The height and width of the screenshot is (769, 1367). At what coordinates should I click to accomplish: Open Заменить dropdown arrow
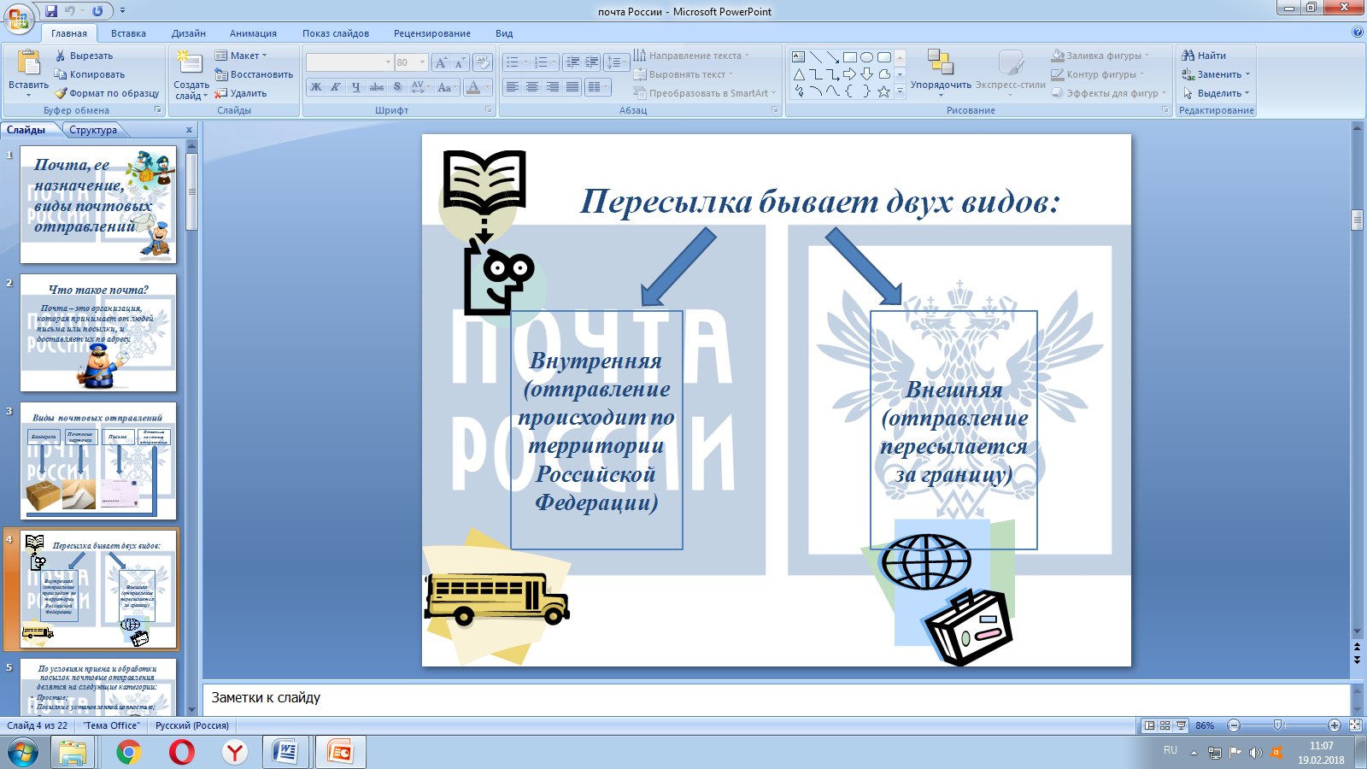pyautogui.click(x=1247, y=74)
